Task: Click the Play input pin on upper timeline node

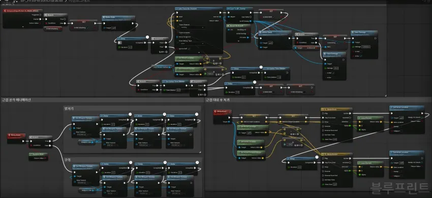Action: pos(323,113)
